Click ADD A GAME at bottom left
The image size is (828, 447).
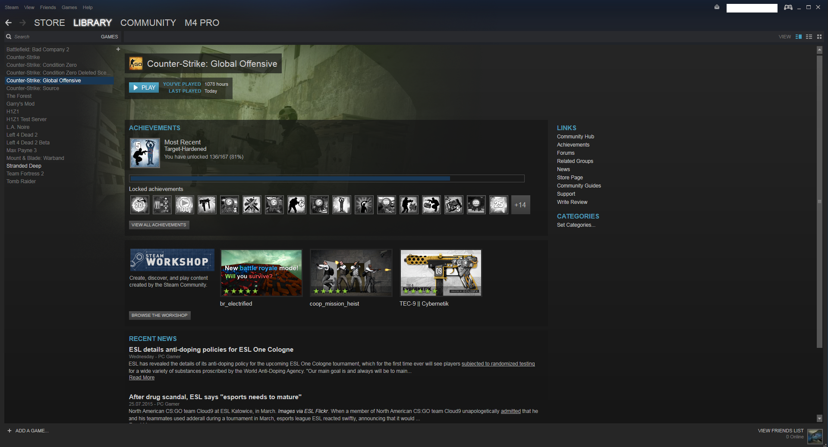click(x=28, y=431)
